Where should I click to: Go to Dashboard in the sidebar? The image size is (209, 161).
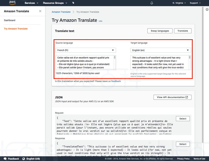[x=10, y=20]
